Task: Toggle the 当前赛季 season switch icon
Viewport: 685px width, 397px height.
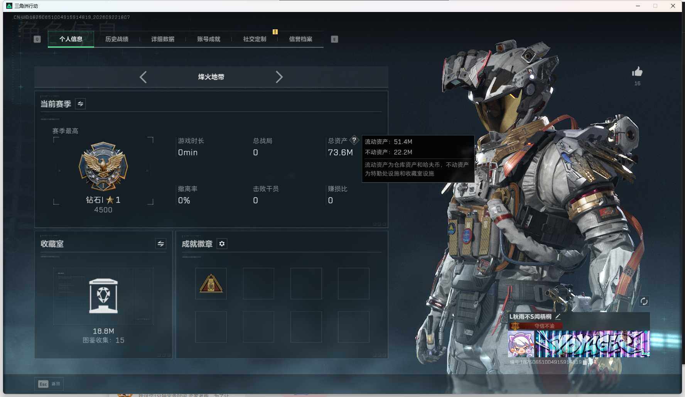Action: coord(80,104)
